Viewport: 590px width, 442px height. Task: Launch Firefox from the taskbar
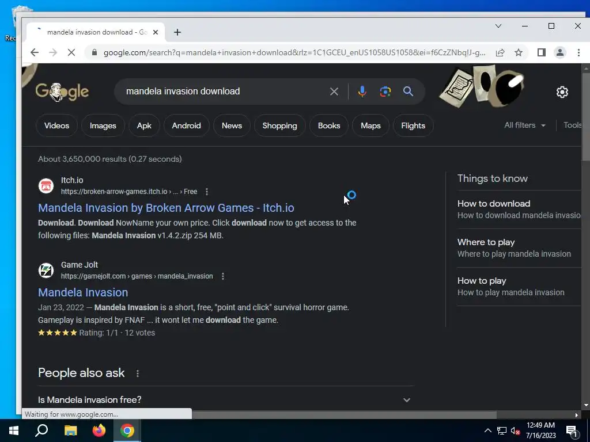(99, 430)
